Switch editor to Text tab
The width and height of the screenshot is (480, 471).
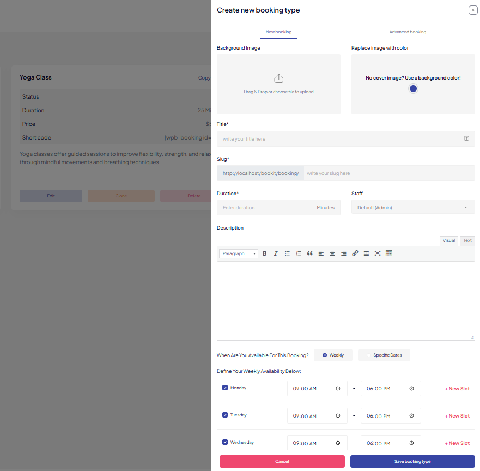467,241
